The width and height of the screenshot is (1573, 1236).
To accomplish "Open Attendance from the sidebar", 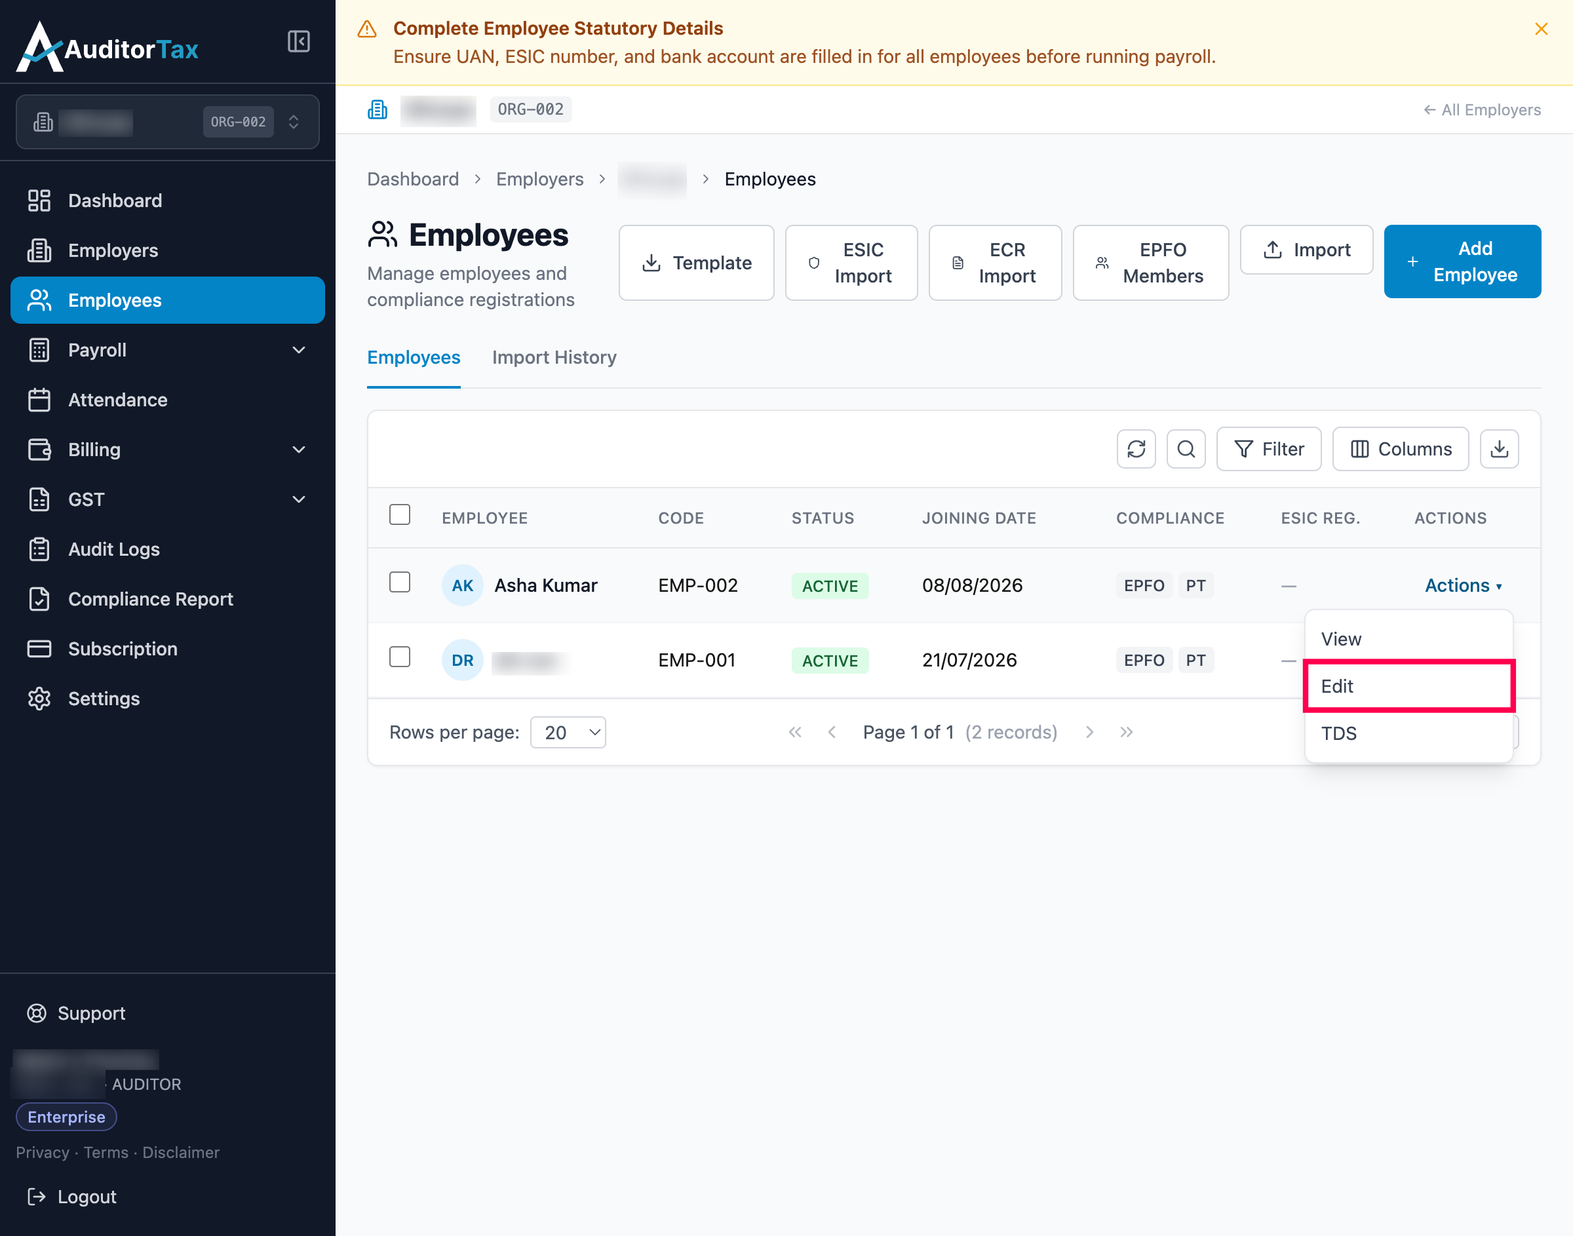I will pyautogui.click(x=168, y=400).
